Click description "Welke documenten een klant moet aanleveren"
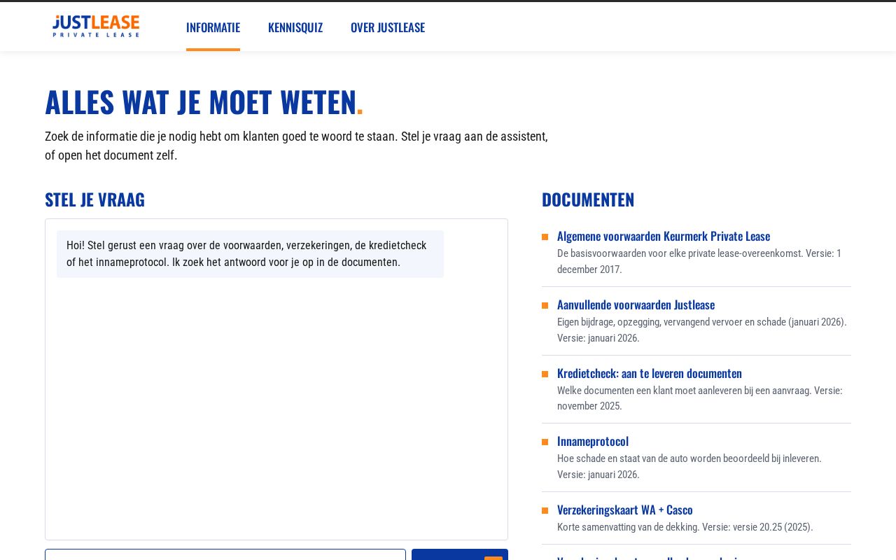Viewport: 896px width, 560px height. tap(700, 398)
